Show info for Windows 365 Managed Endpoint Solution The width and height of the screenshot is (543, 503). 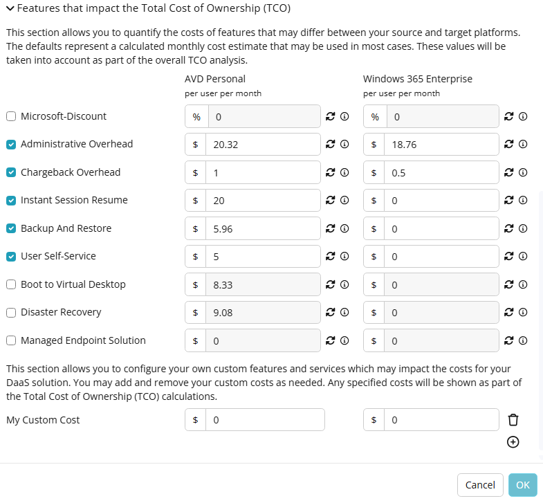(x=523, y=341)
